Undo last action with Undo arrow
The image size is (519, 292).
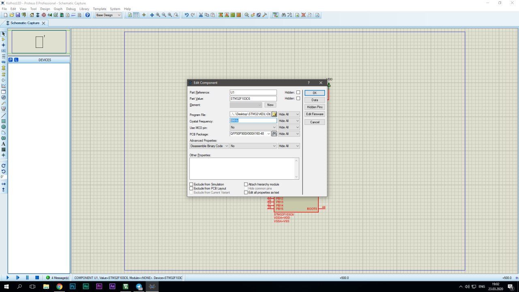pos(187,15)
